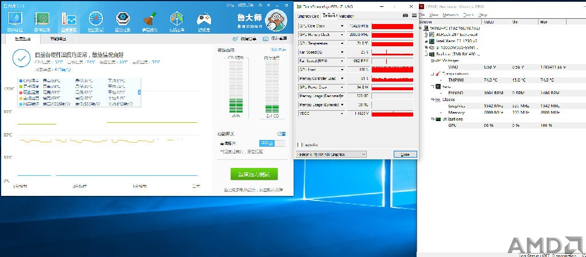586x257 pixels.
Task: Toggle the CPU temperature series in chart legend
Action: tap(30, 81)
